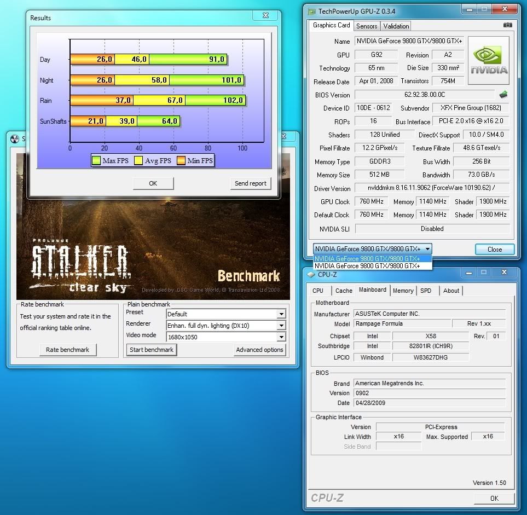The width and height of the screenshot is (527, 515).
Task: Click the Rampage Formula model field
Action: click(x=402, y=324)
